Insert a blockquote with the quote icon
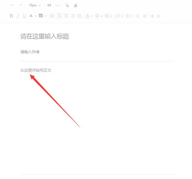This screenshot has height=179, width=192. (49, 5)
